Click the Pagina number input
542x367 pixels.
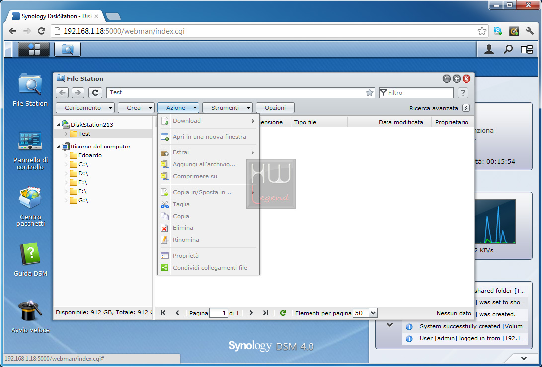(x=219, y=313)
